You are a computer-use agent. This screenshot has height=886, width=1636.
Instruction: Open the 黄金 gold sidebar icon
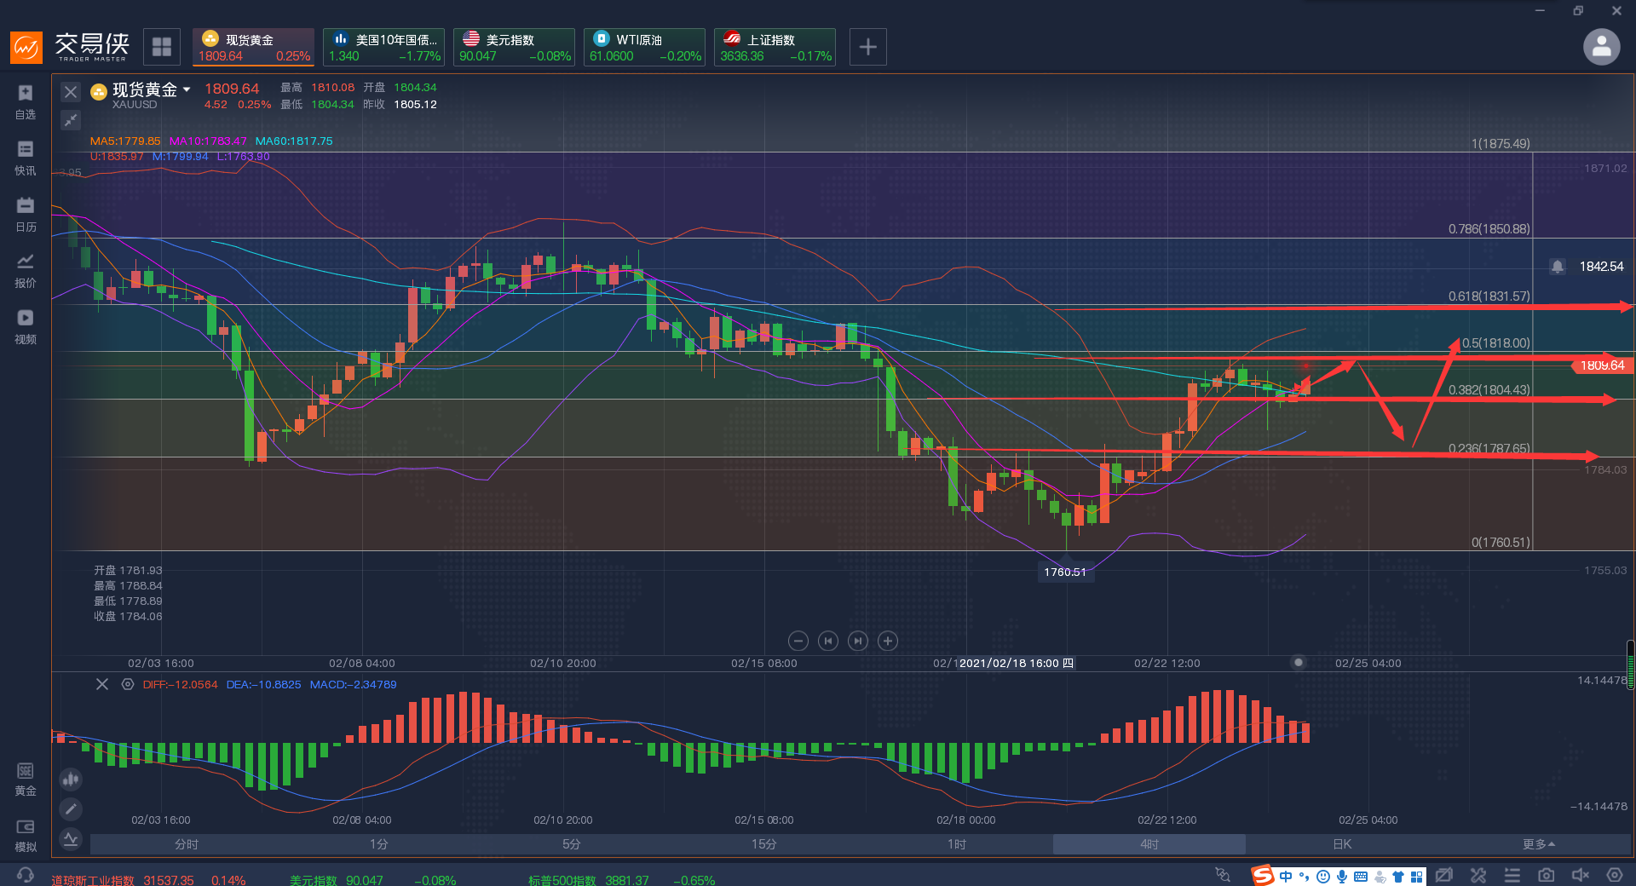[26, 779]
